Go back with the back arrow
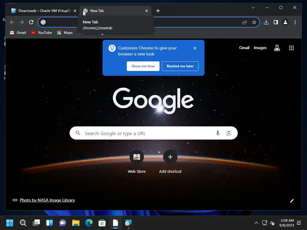307x230 pixels. point(12,22)
